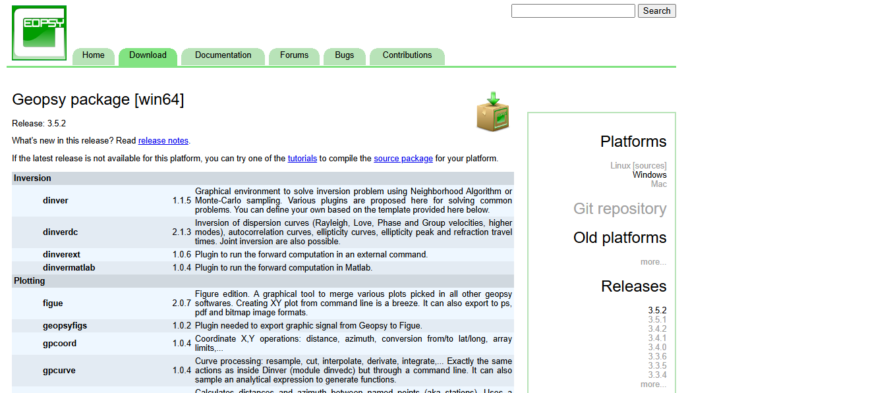Open the release notes link

click(x=163, y=141)
